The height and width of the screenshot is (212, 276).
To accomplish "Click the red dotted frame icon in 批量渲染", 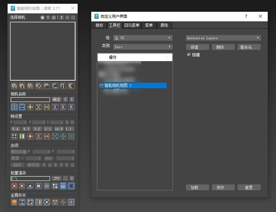I will (22, 186).
